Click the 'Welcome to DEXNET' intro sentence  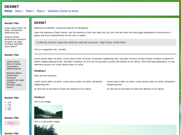(61, 28)
